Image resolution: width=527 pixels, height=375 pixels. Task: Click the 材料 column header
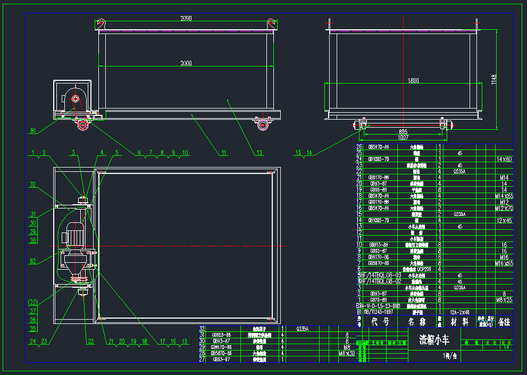[x=459, y=322]
